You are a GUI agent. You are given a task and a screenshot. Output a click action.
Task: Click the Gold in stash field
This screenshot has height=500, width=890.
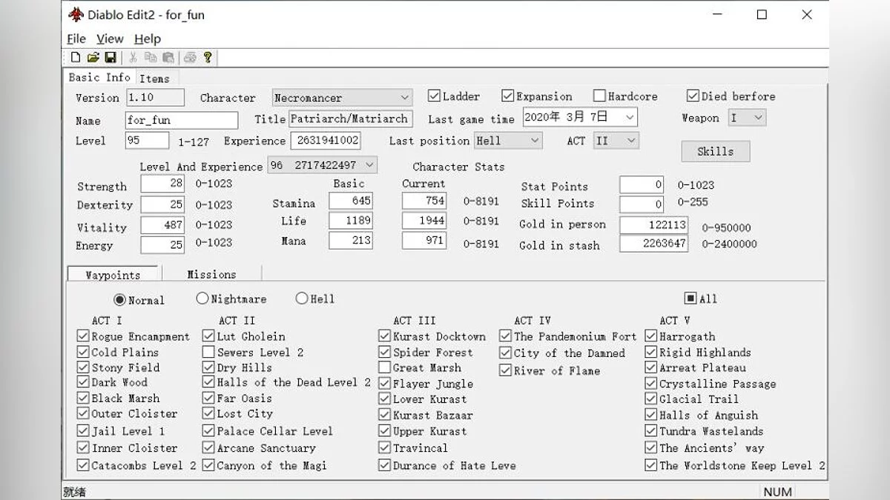(x=653, y=244)
